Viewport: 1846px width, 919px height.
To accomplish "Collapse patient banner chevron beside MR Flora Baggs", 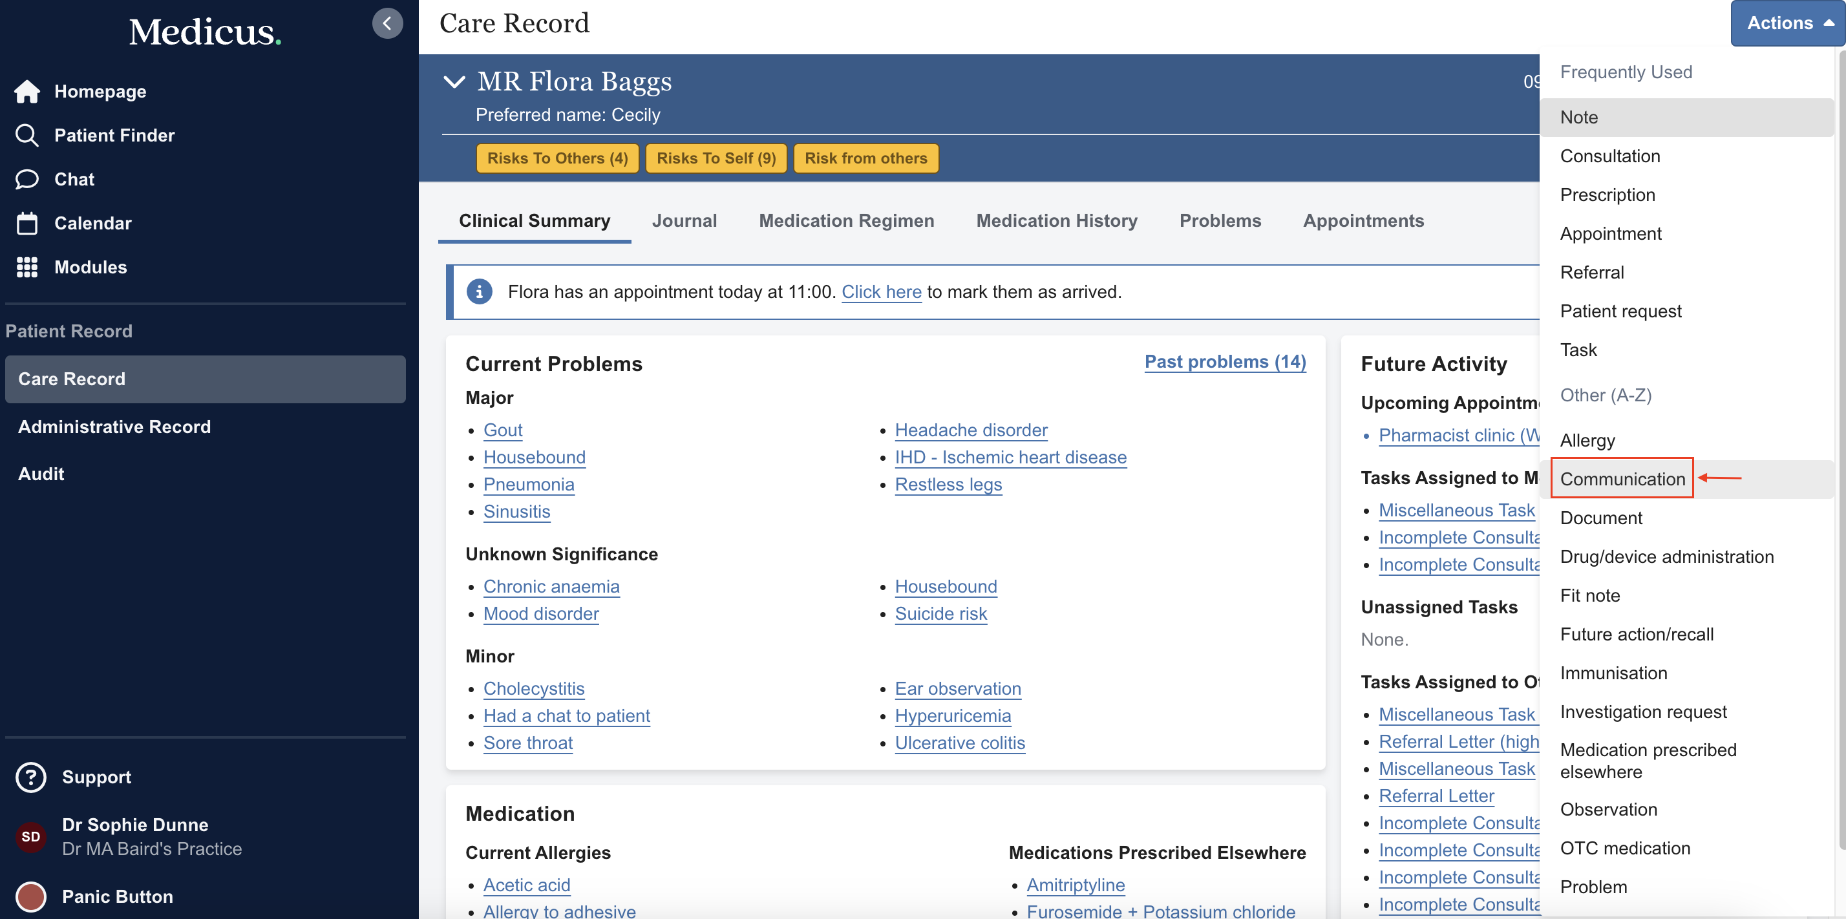I will click(454, 81).
